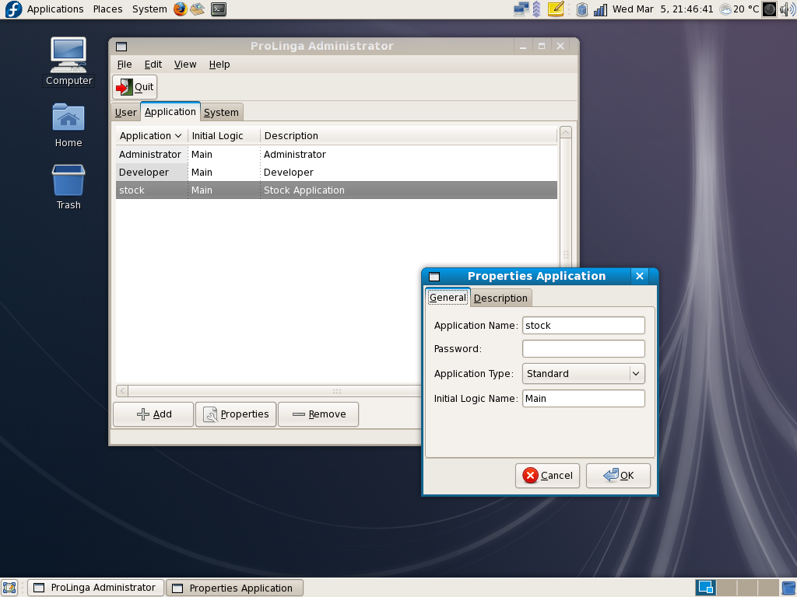Click the 'Stock Application' description cell

pos(304,190)
